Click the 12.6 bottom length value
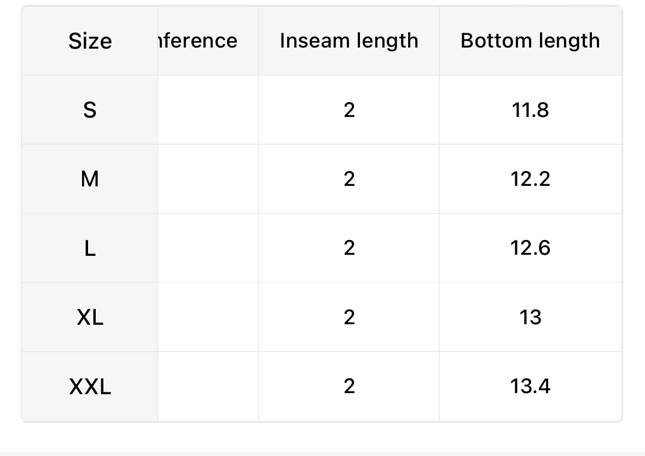 point(530,248)
